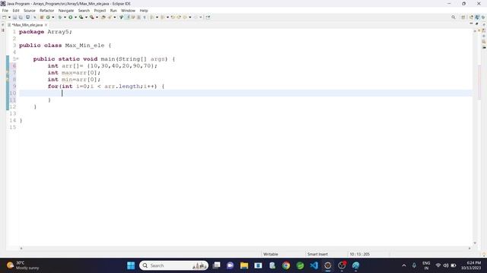Click the Pin Editor toolbar icon

point(208,17)
